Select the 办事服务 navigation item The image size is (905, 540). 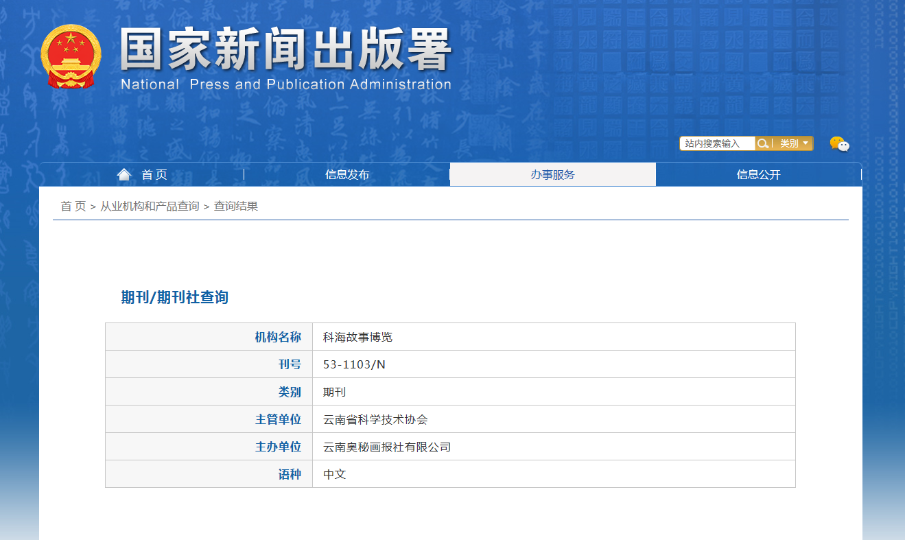point(552,174)
